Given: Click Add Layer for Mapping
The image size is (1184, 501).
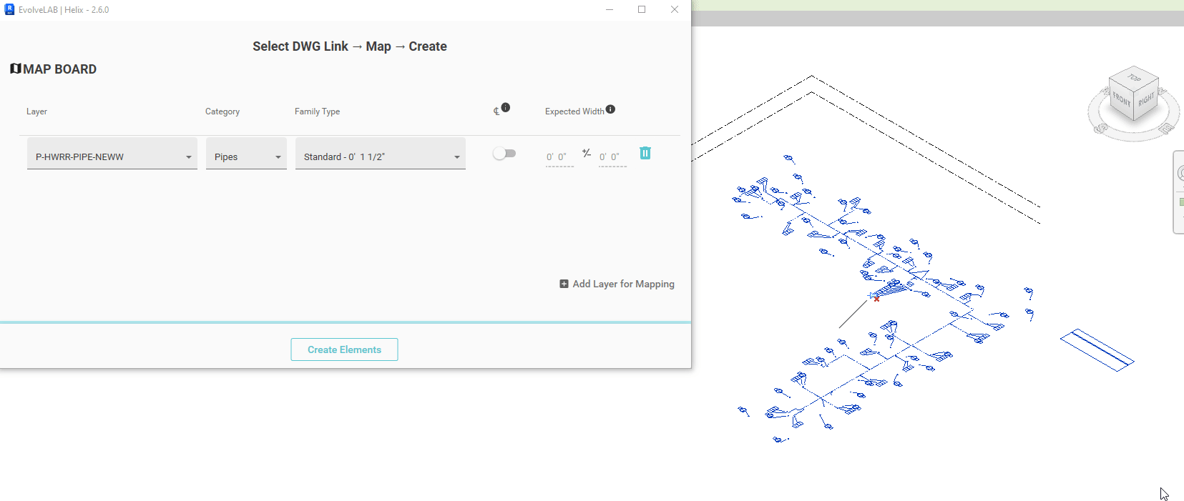Looking at the screenshot, I should pos(617,284).
